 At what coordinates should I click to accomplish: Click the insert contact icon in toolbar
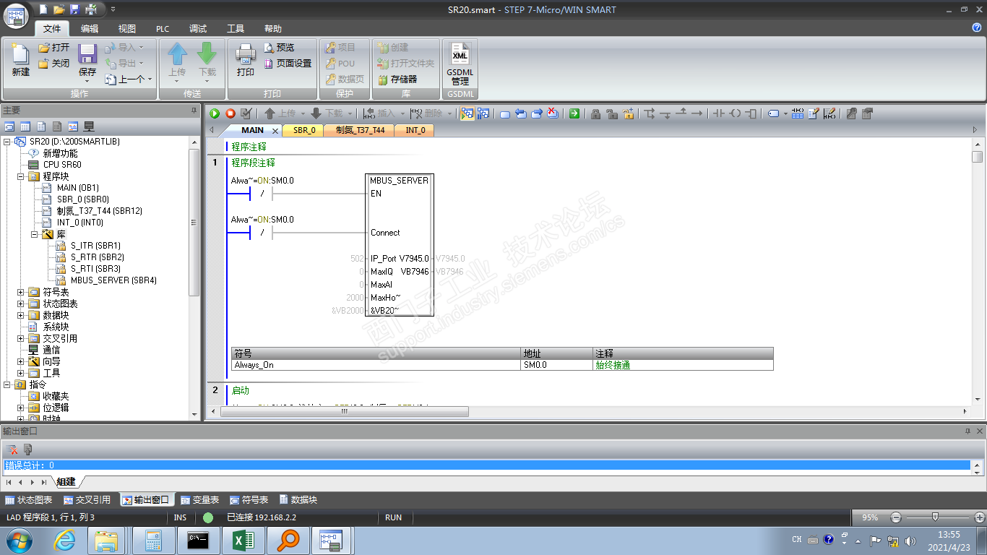tap(718, 113)
